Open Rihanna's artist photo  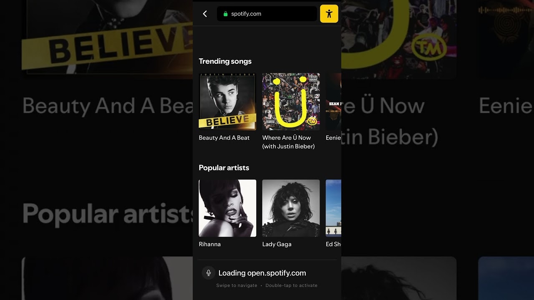[227, 208]
